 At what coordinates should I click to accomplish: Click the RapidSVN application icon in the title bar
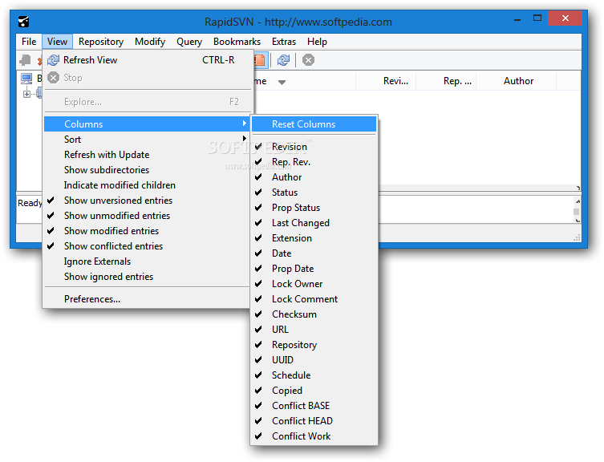[24, 22]
